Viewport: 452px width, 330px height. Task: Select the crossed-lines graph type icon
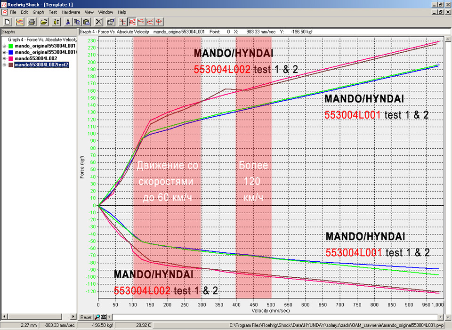point(123,22)
